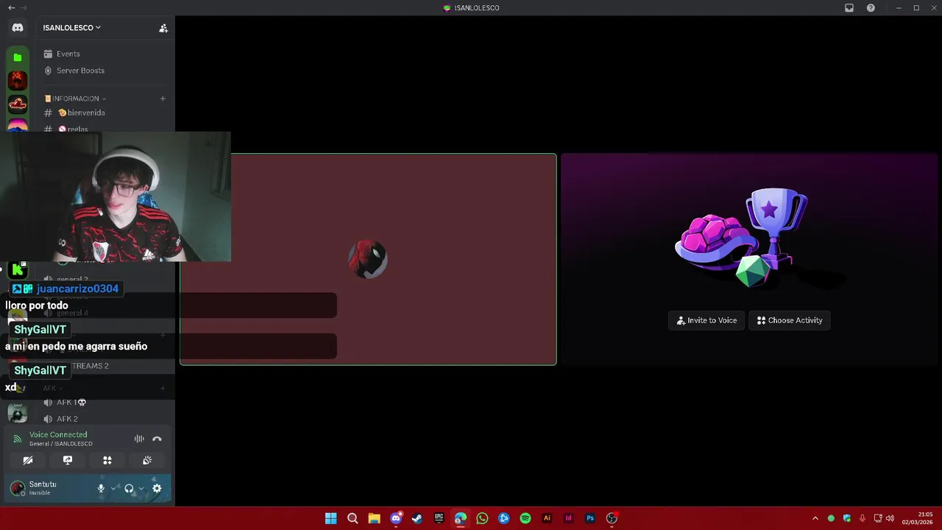Switch to OBS Studio taskbar icon

pos(612,518)
